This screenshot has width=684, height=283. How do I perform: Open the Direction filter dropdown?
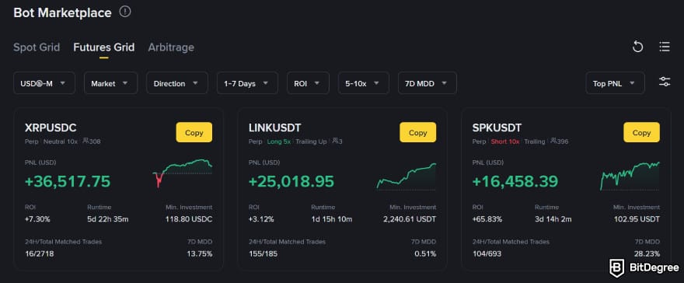(x=177, y=83)
